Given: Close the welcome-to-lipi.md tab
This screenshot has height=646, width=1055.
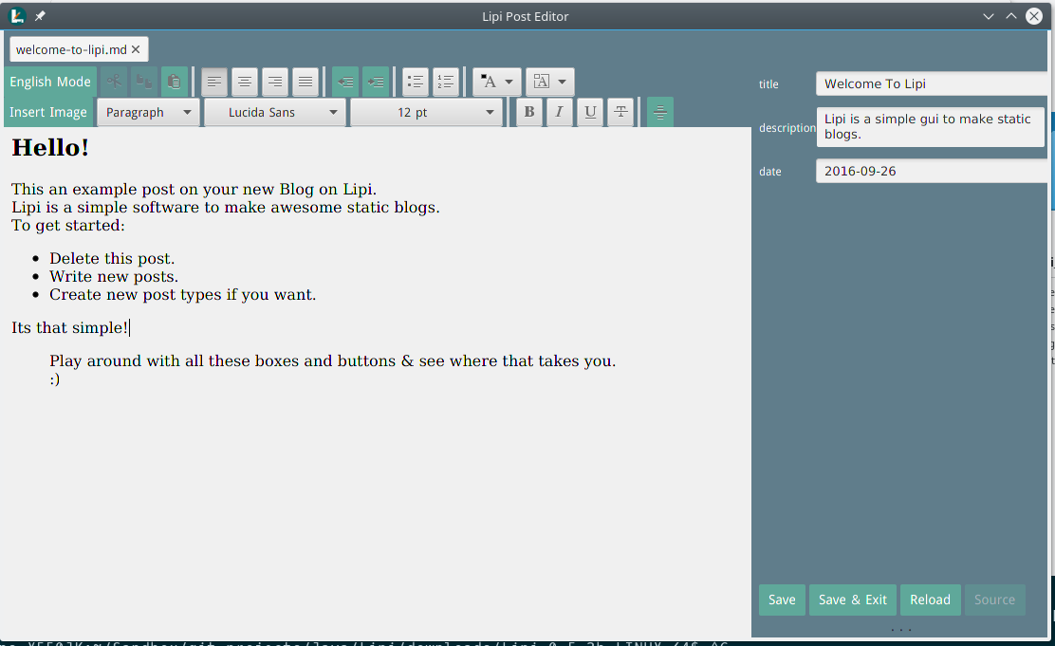Looking at the screenshot, I should coord(136,49).
